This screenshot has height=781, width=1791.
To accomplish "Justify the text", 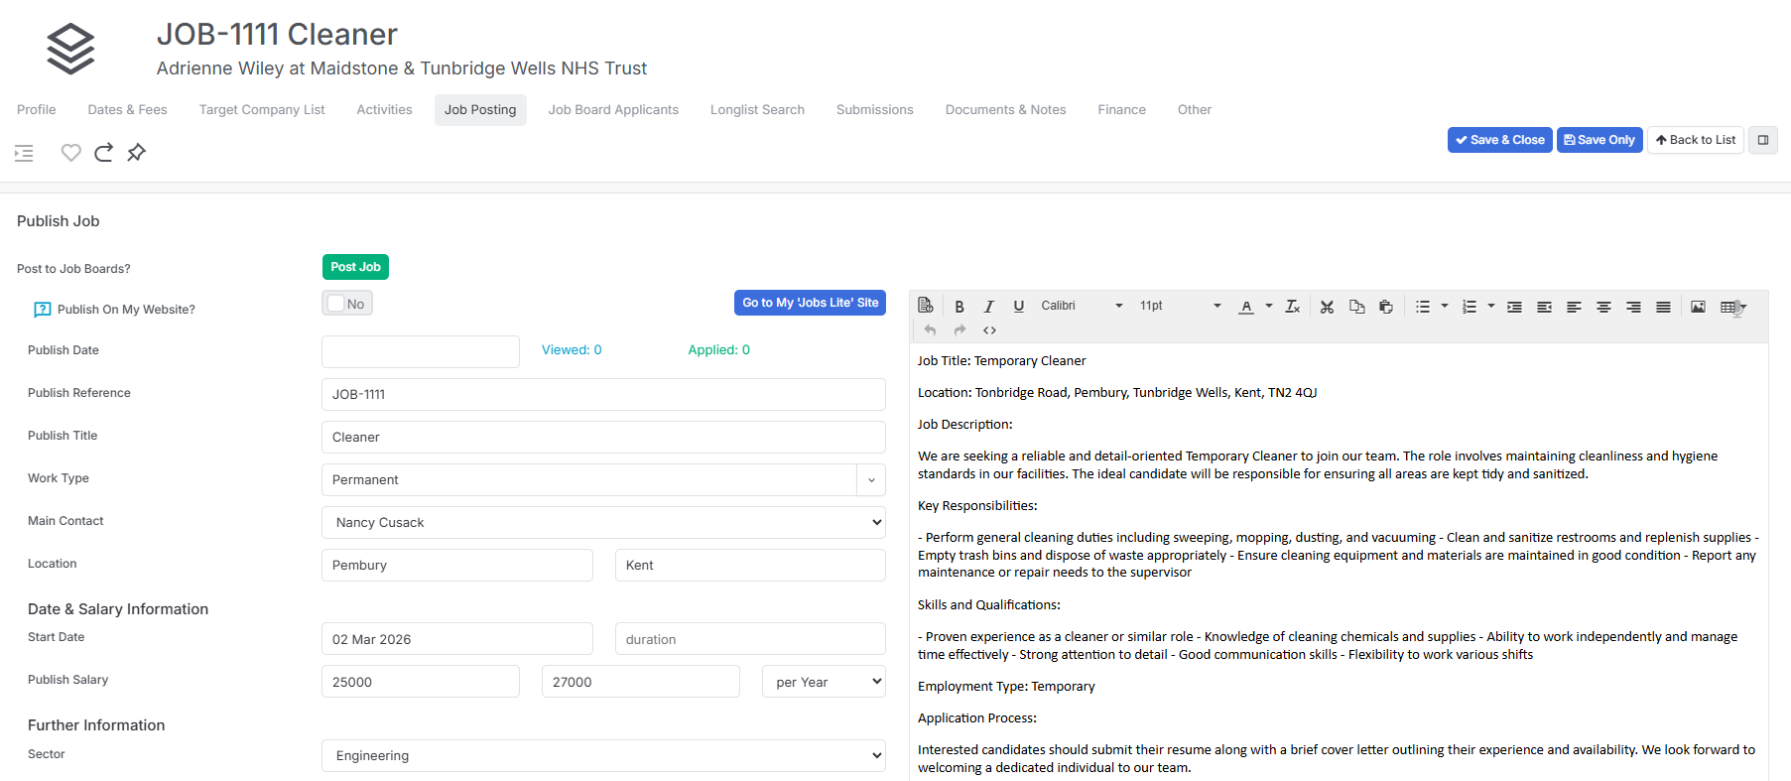I will [x=1663, y=307].
